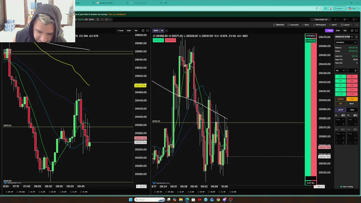Click the Sync charts button
Screen dimensions: 361x203
(305, 25)
